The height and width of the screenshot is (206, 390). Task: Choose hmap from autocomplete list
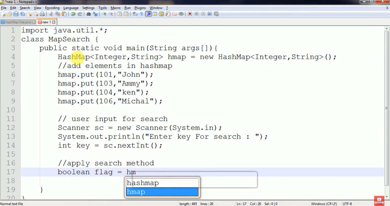click(x=162, y=192)
